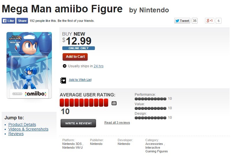This screenshot has width=231, height=159.
Task: Click the Facebook Like button
Action: pos(8,21)
